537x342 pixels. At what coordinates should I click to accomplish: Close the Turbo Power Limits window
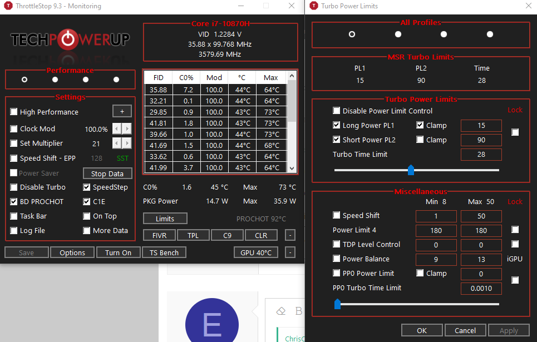pos(529,6)
